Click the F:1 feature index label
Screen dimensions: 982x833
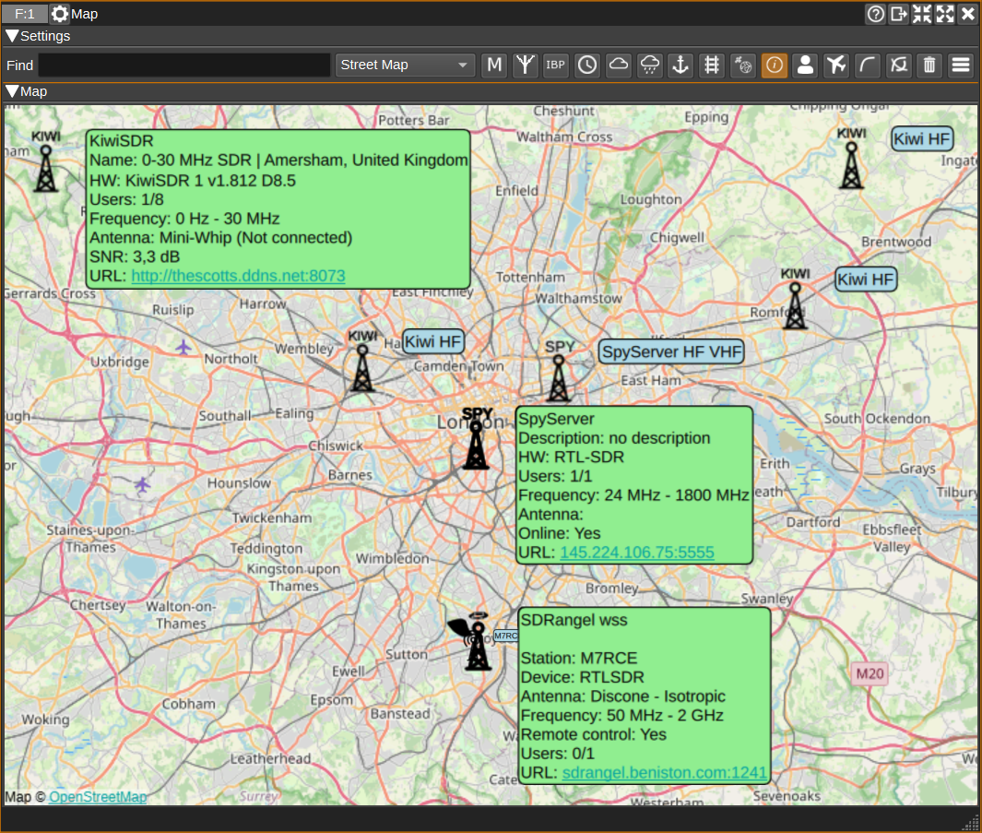[x=24, y=14]
